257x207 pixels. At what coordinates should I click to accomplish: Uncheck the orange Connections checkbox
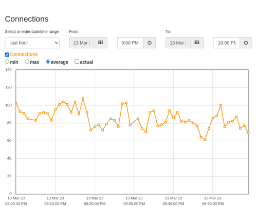point(7,54)
